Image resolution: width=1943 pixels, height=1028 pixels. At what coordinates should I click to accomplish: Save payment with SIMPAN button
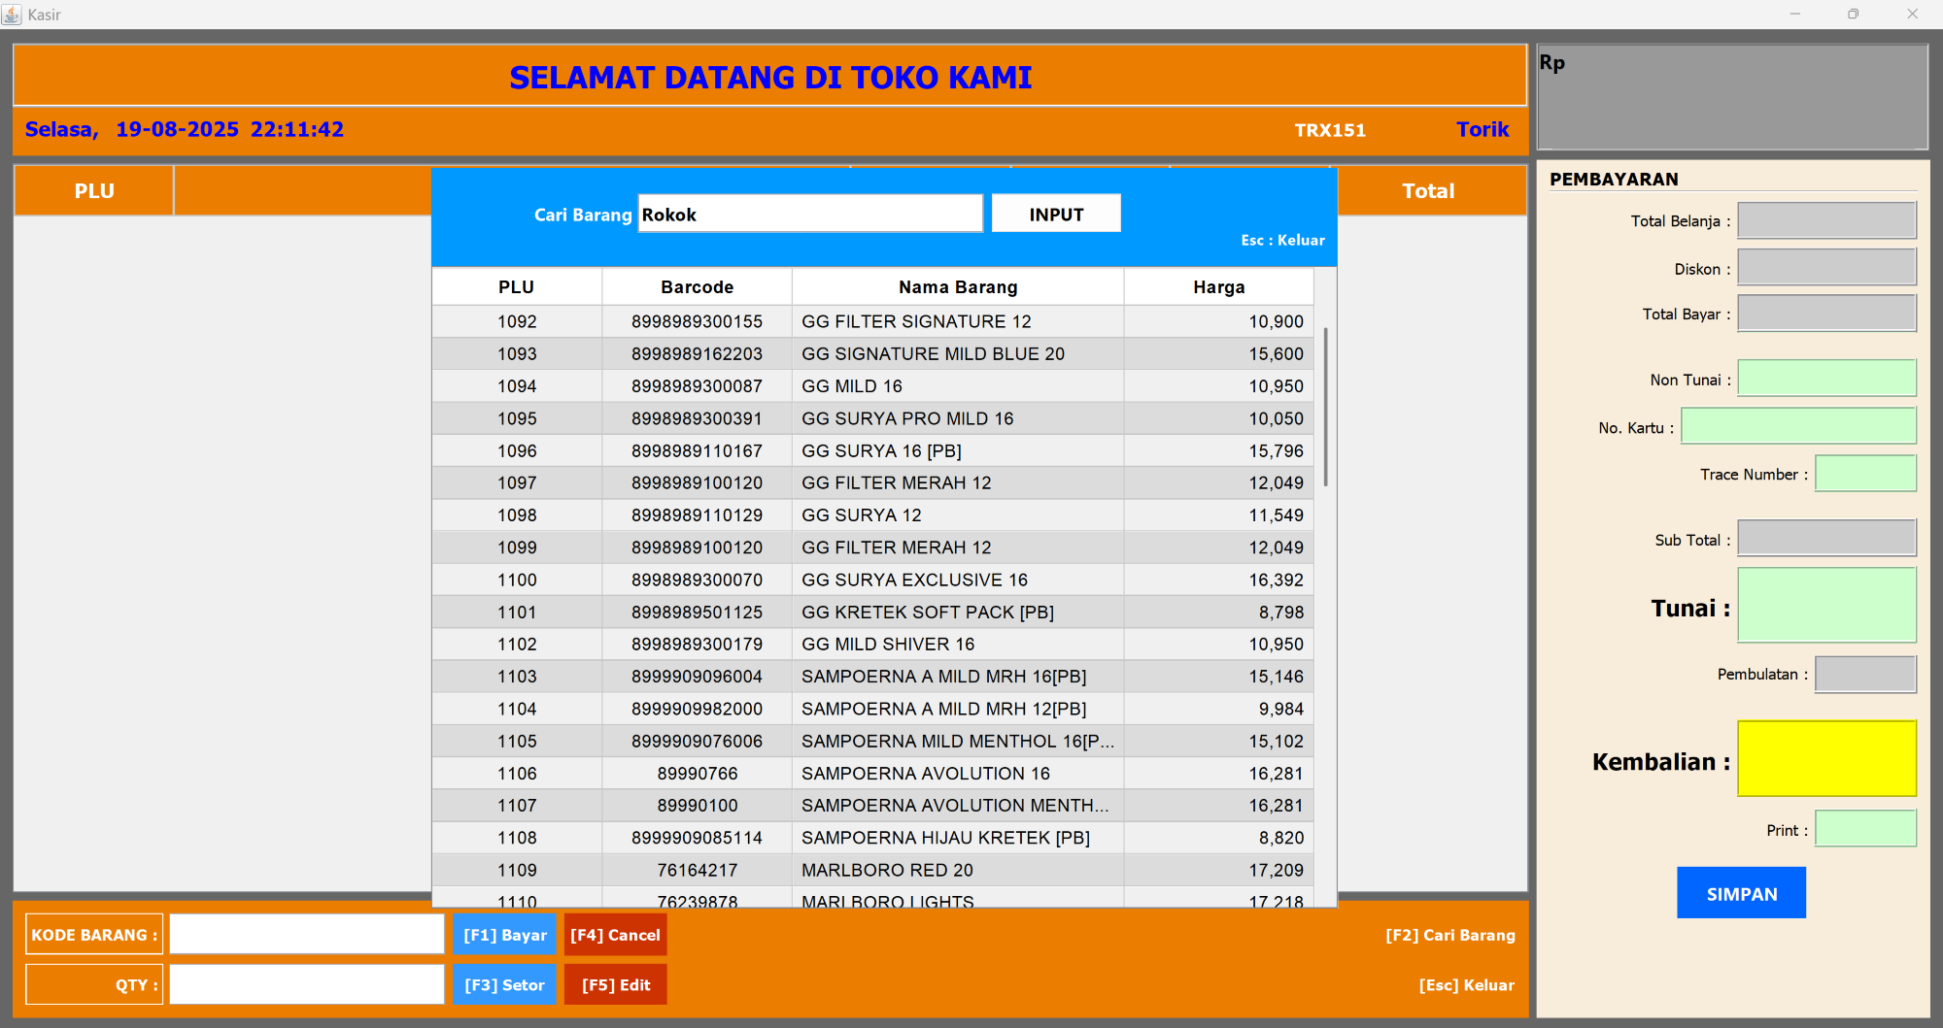pos(1741,893)
